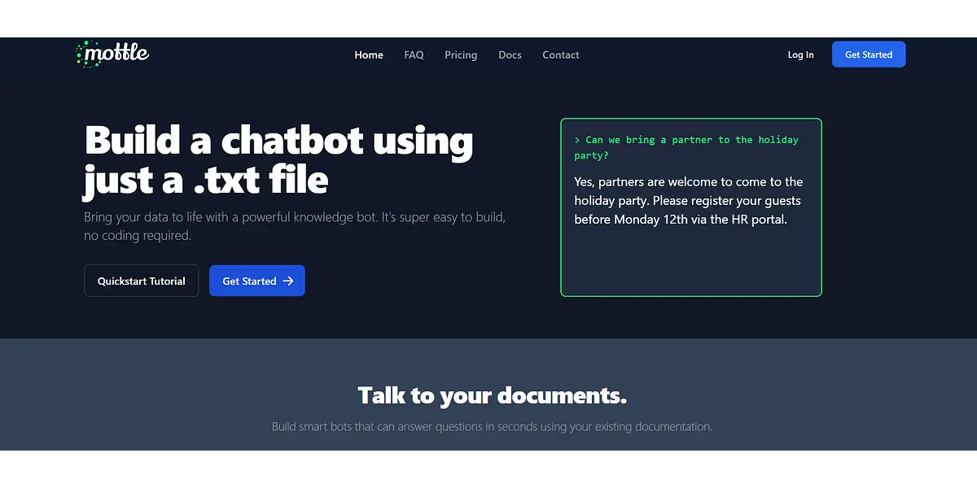
Task: Click the Log In link
Action: [x=800, y=55]
